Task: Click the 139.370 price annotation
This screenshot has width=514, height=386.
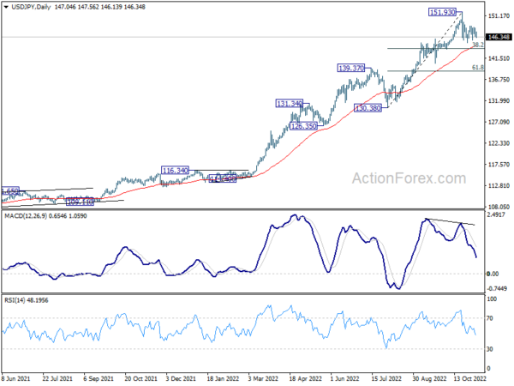Action: click(x=352, y=68)
